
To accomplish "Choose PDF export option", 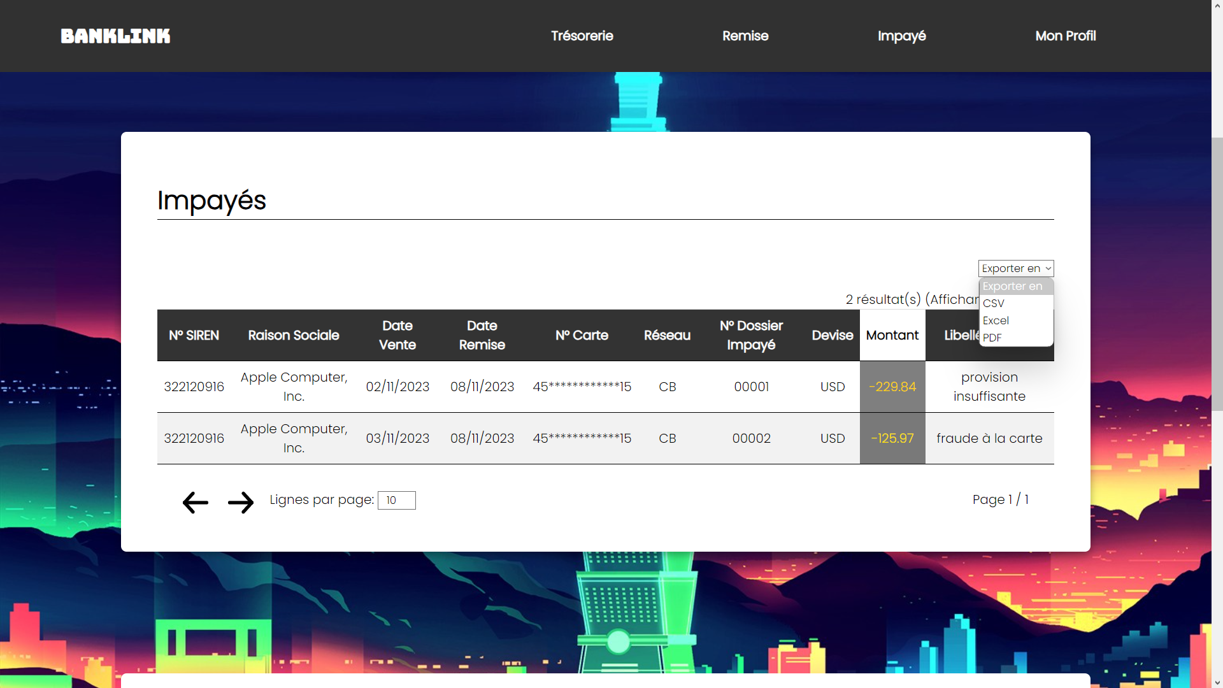I will (1016, 338).
